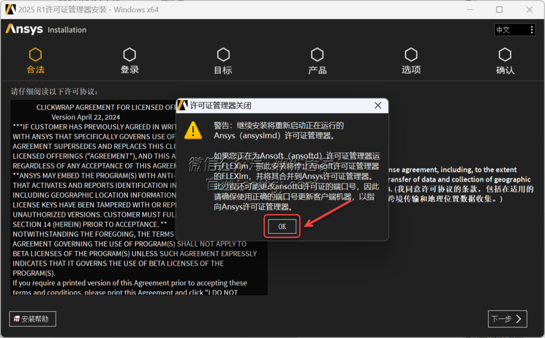Click the 选项 step label text
545x338 pixels.
pos(411,70)
